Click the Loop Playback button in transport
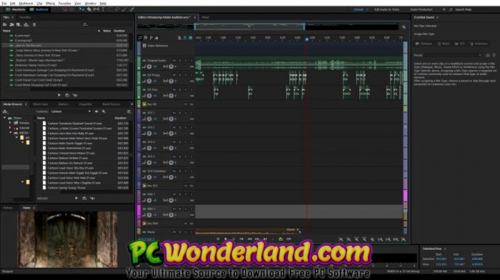Image resolution: width=500 pixels, height=280 pixels. tap(281, 239)
